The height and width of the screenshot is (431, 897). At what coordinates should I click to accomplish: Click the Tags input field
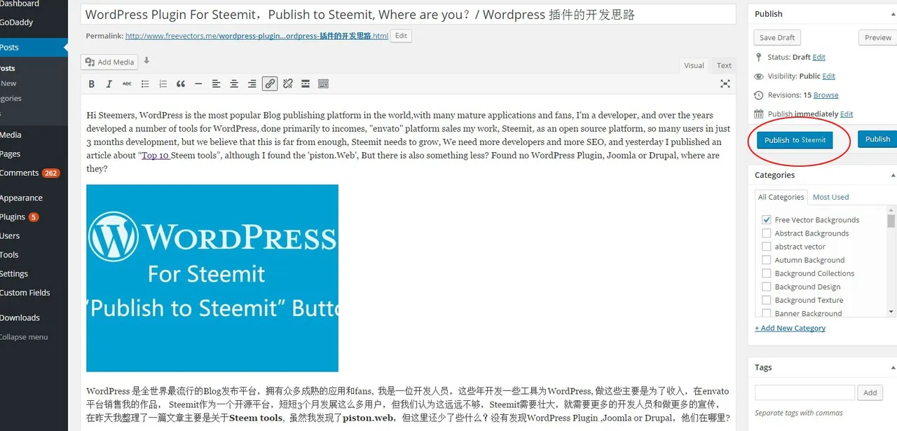pos(804,392)
